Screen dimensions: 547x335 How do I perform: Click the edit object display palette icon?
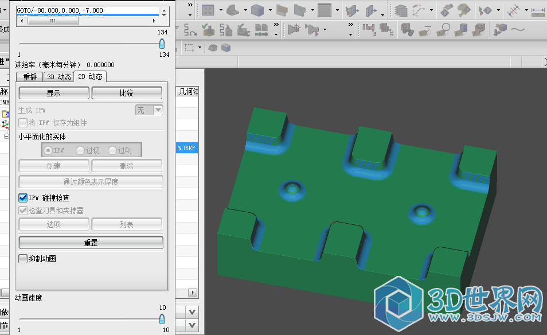coord(464,10)
